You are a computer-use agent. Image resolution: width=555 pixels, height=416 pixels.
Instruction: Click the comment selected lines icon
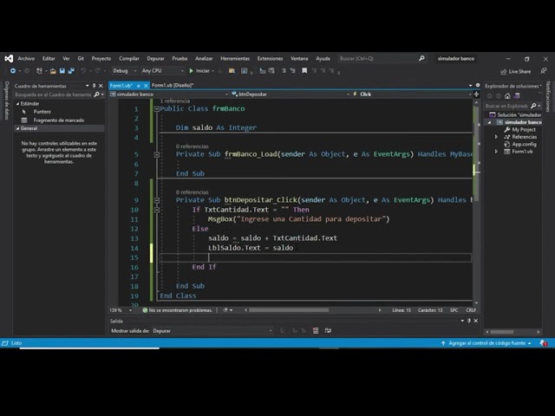click(x=284, y=71)
